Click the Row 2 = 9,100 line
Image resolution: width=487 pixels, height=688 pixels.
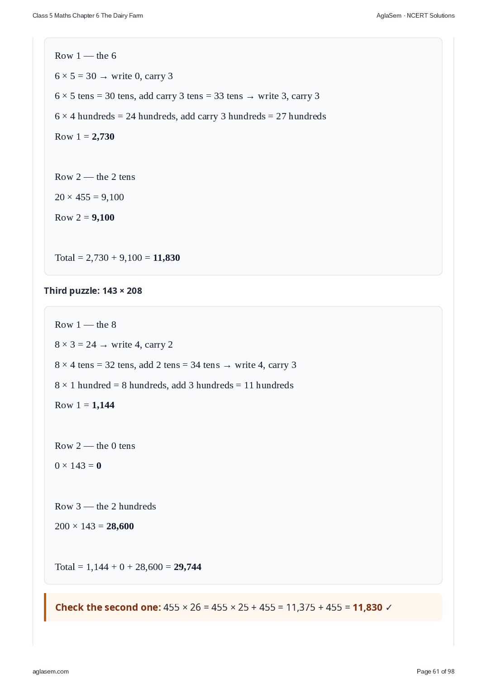[x=85, y=217]
